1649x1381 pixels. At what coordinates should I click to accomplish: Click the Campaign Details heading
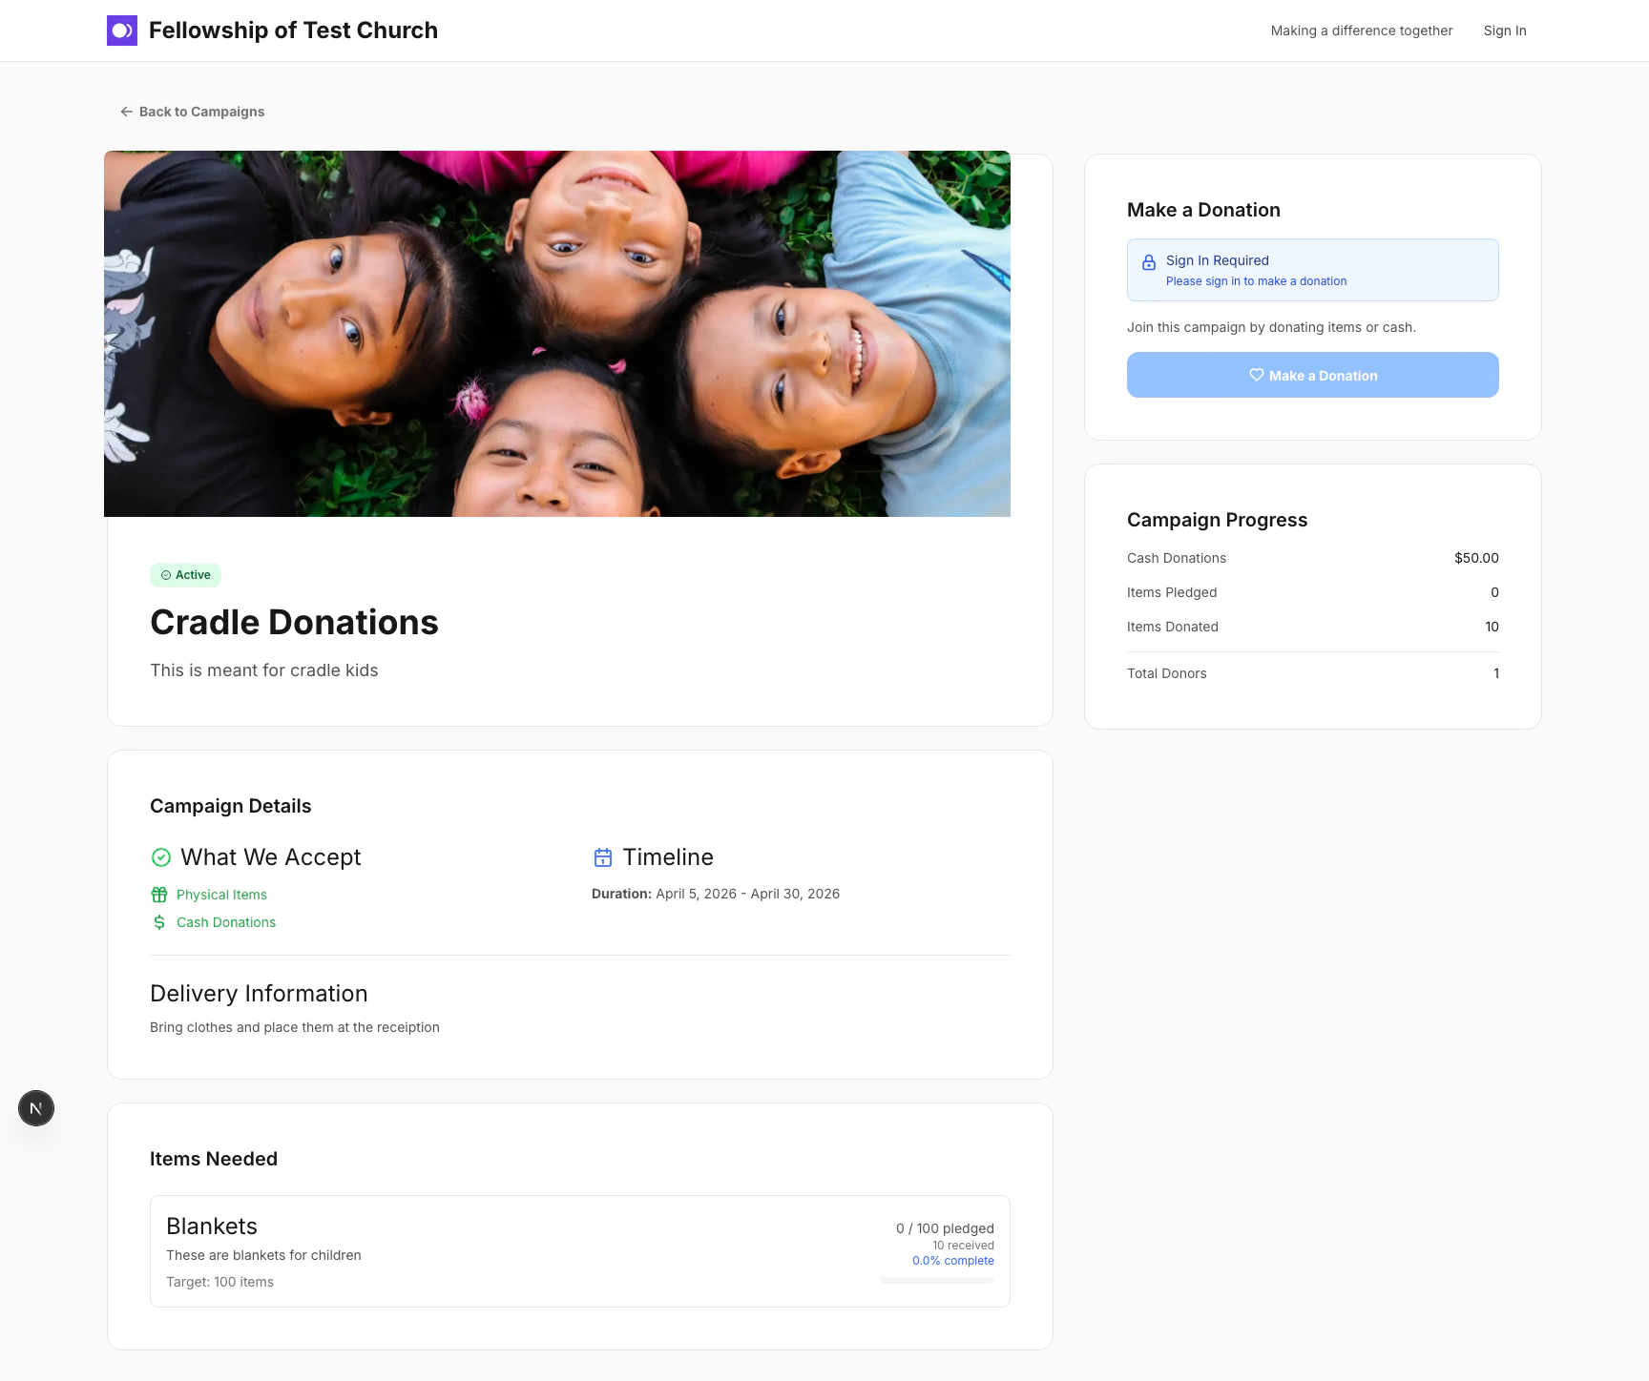point(231,806)
